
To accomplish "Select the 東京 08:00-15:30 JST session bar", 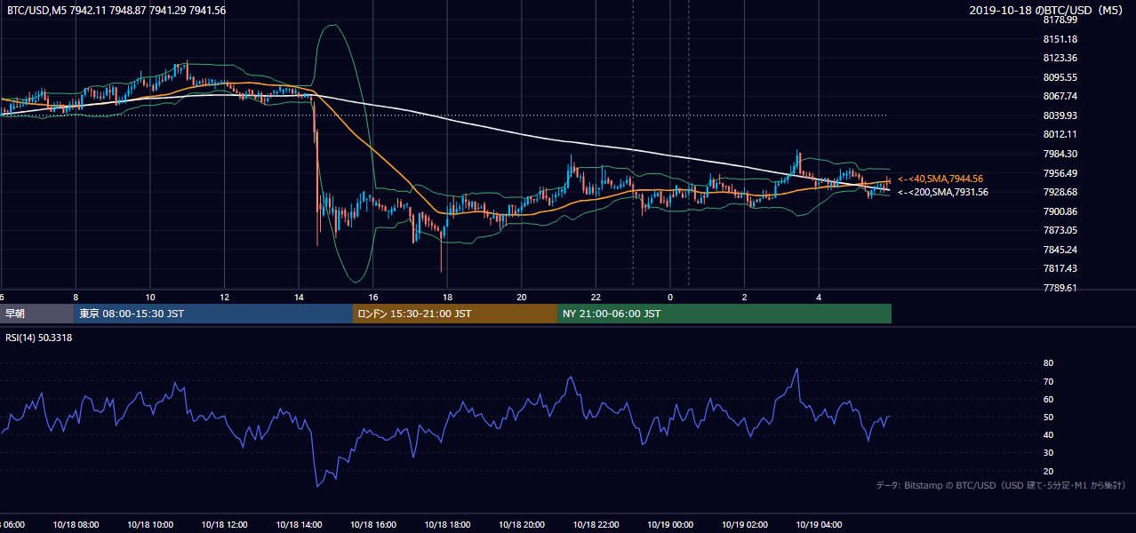I will point(213,314).
